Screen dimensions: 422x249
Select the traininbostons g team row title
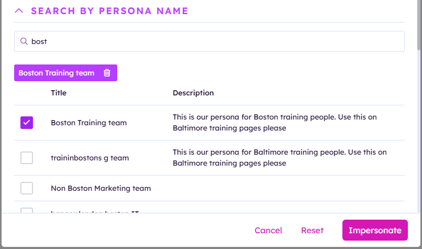pyautogui.click(x=90, y=158)
